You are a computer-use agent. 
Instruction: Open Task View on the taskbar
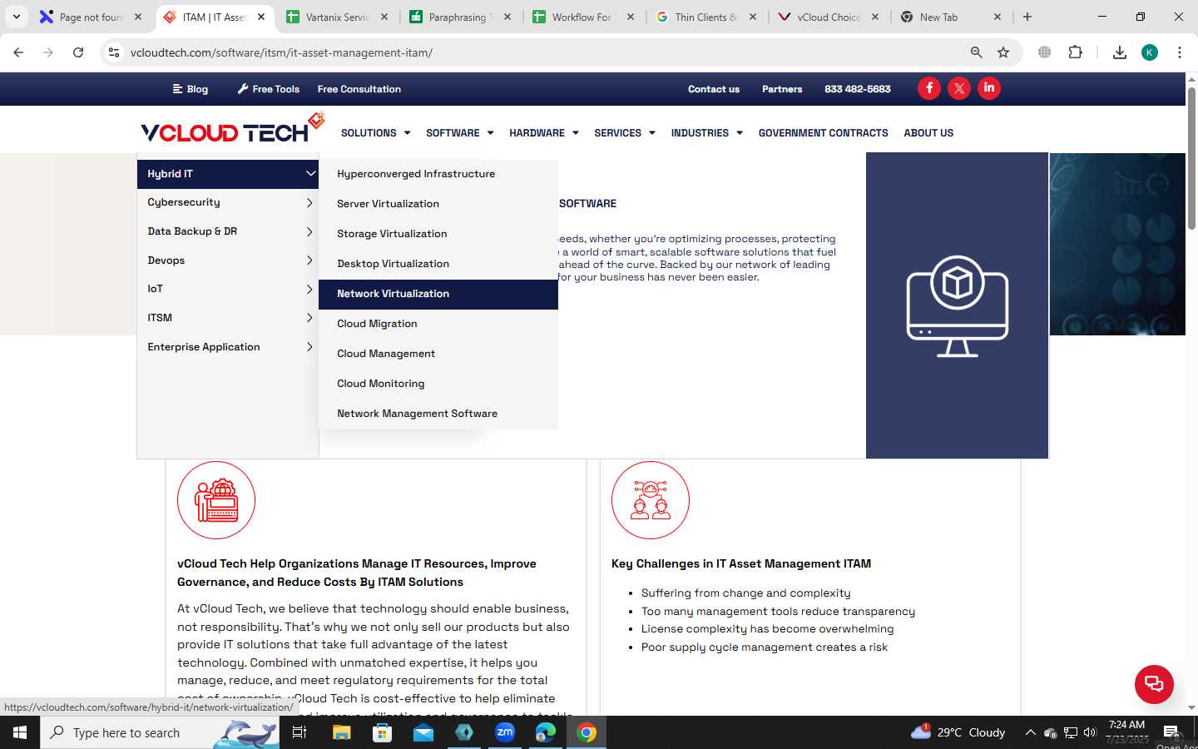coord(299,732)
